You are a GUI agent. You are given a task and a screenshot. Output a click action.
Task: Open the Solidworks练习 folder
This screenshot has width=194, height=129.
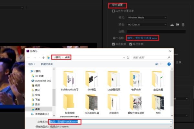tap(70, 81)
